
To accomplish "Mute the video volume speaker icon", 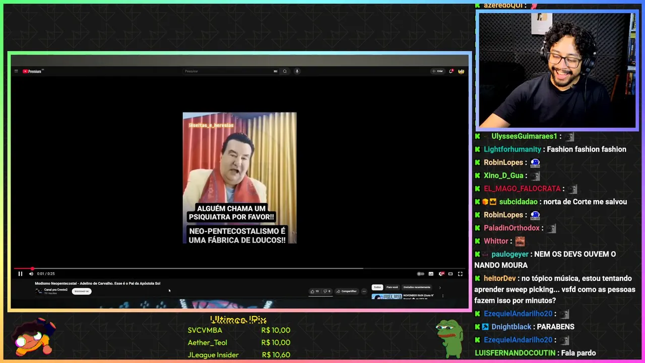I will [x=31, y=274].
